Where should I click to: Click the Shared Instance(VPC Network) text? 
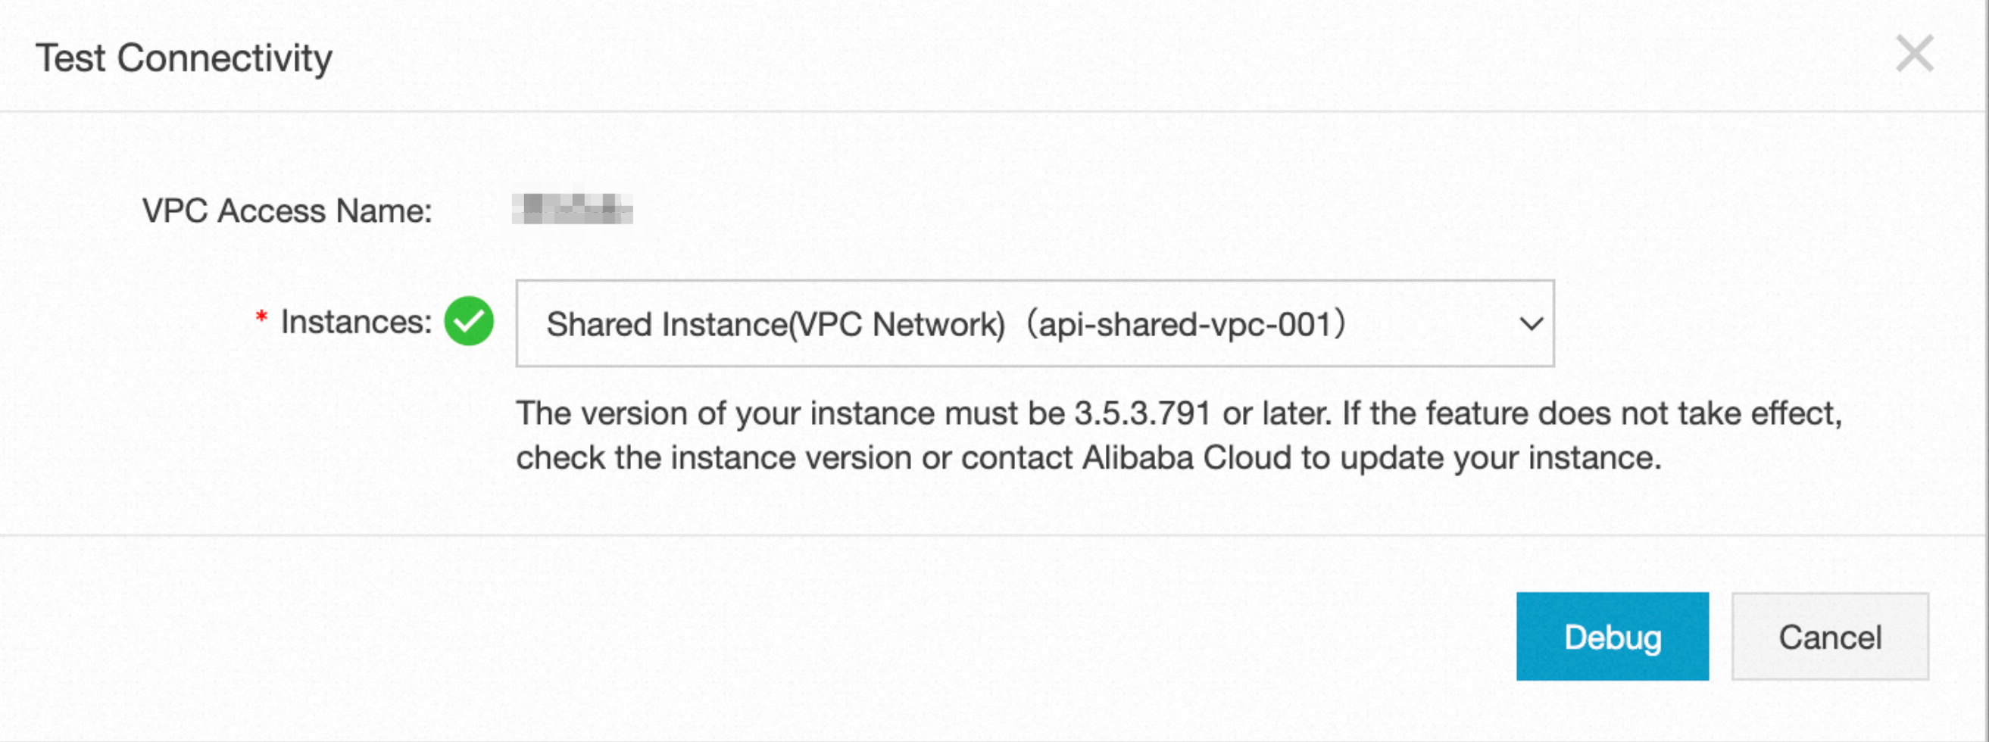pos(775,324)
